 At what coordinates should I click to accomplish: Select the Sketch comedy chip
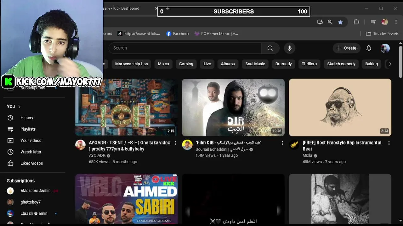(341, 64)
